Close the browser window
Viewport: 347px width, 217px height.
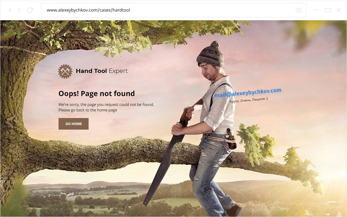click(x=339, y=10)
